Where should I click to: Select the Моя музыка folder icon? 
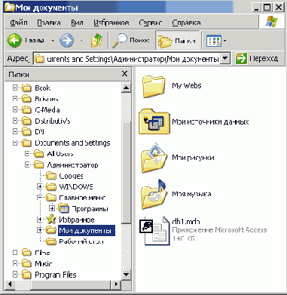click(x=154, y=195)
